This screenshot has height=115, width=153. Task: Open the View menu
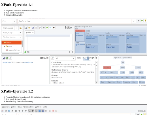pos(20,107)
